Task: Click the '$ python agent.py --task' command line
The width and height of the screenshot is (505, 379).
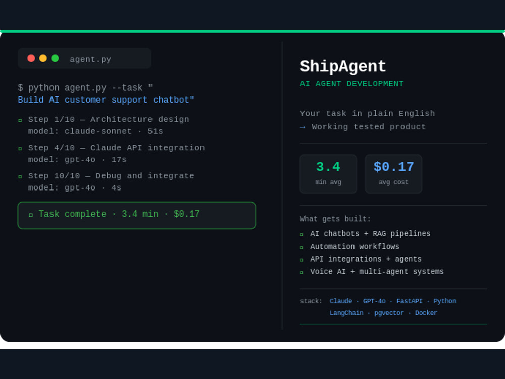Action: pos(85,88)
